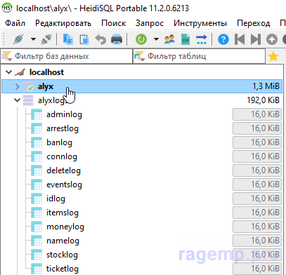Click the table icon beside moneylog
This screenshot has height=275, width=286.
pyautogui.click(x=37, y=227)
